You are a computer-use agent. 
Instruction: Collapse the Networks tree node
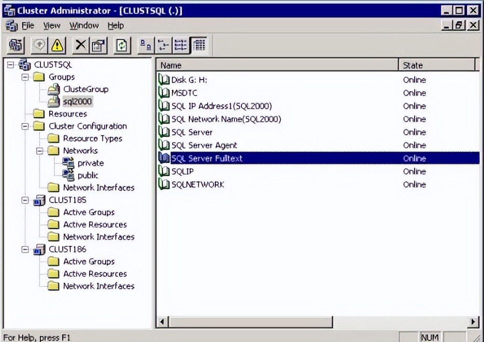click(x=40, y=151)
